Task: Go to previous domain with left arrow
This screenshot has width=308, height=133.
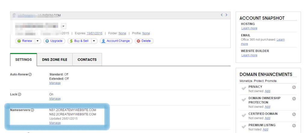Action: point(222,15)
